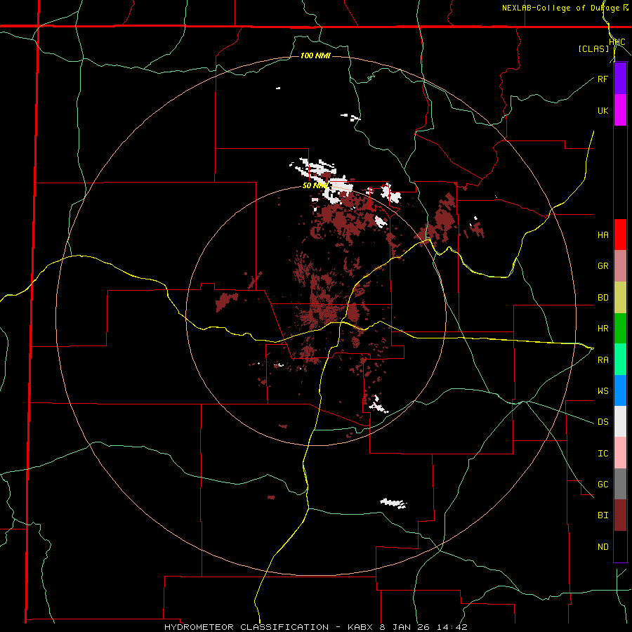632x632 pixels.
Task: Click the 'BD' legend label text
Action: (x=603, y=298)
